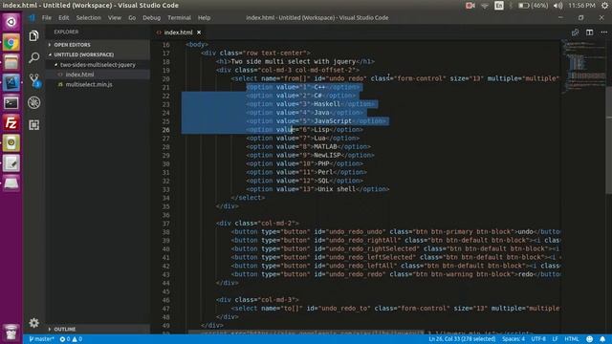Open the Terminal menu

(x=179, y=18)
